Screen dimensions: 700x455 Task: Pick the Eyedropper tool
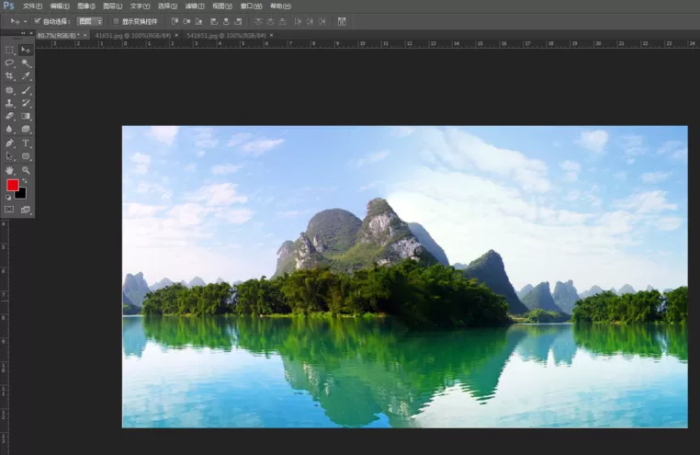tap(26, 76)
